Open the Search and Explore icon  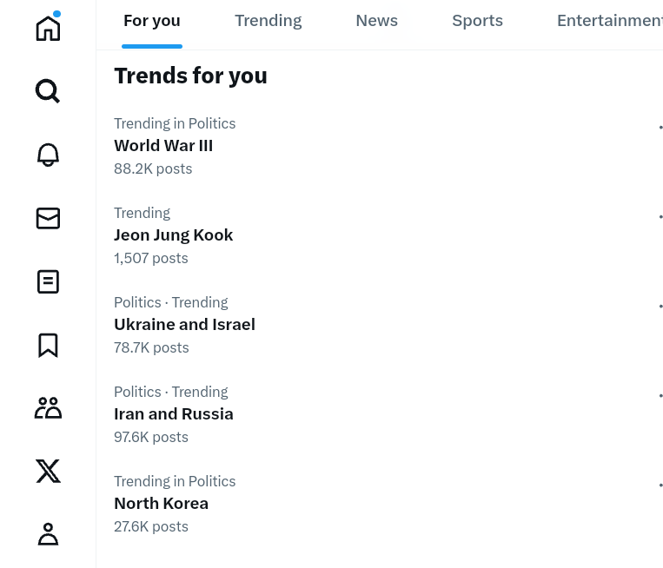[48, 91]
